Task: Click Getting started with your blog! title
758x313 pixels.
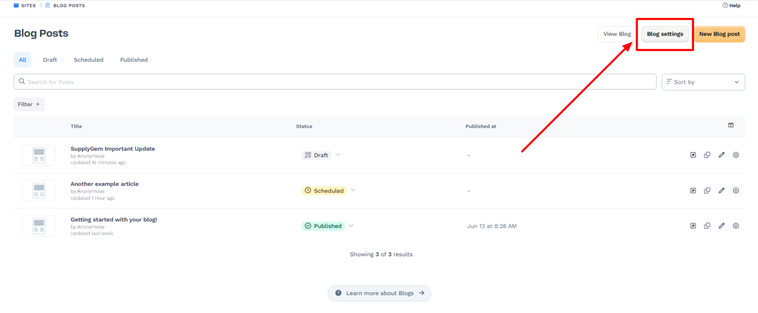Action: (114, 219)
